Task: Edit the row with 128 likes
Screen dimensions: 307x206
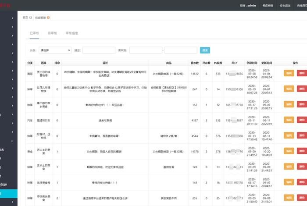Action: coord(289,167)
